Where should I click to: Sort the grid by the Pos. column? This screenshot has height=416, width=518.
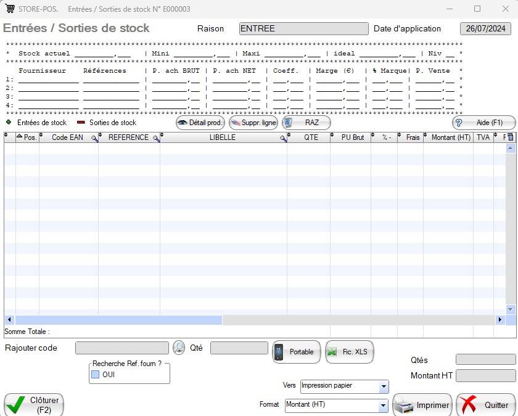(x=27, y=137)
